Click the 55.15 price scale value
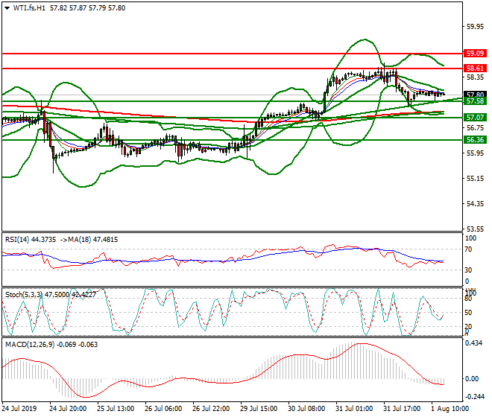This screenshot has height=417, width=492. click(x=475, y=179)
